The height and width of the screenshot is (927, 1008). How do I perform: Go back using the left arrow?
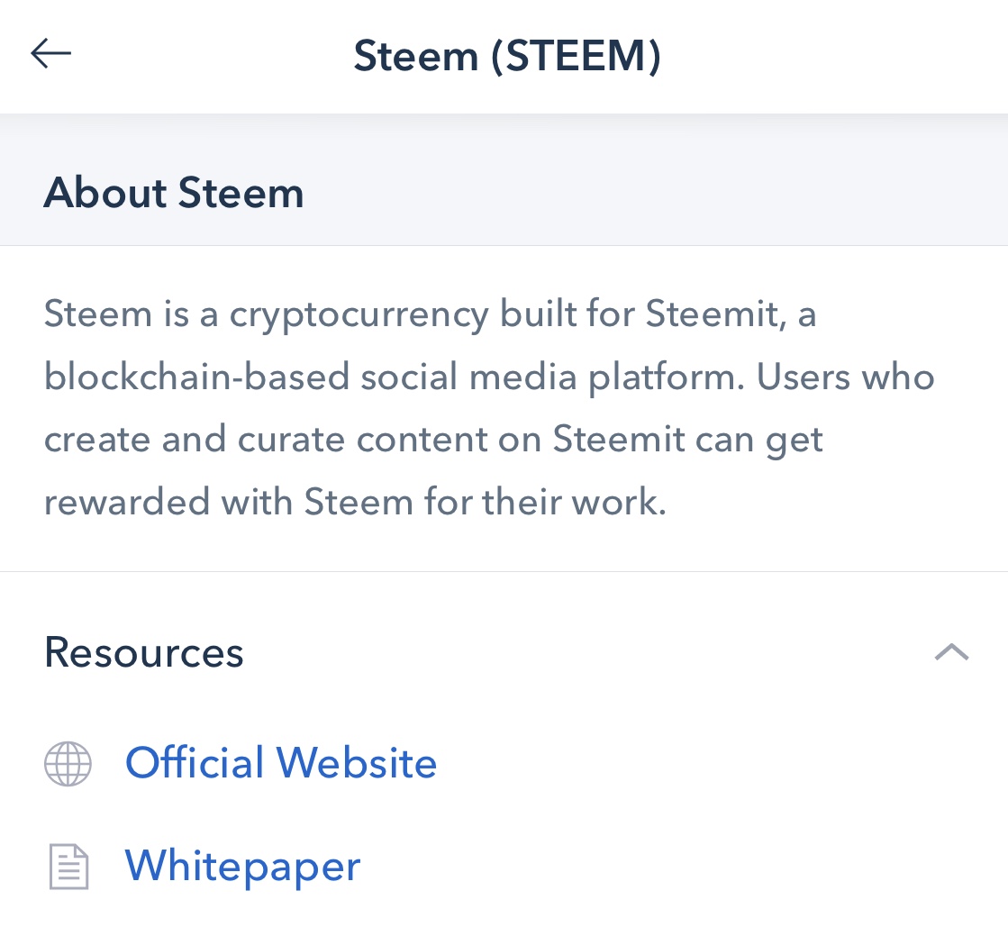tap(50, 53)
